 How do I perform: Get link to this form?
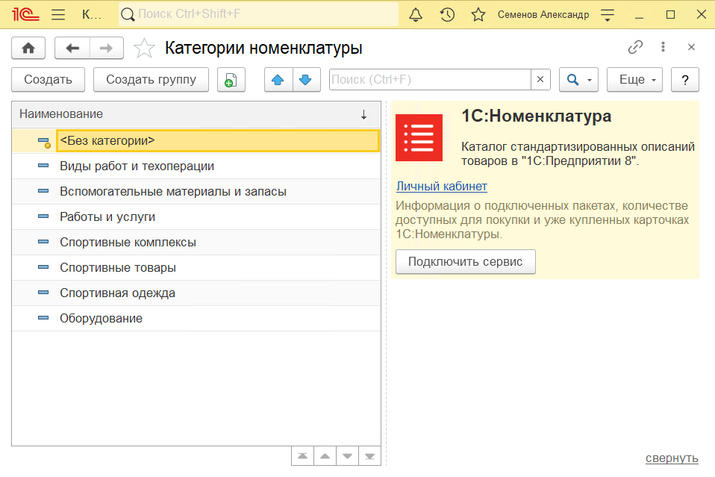(x=635, y=47)
